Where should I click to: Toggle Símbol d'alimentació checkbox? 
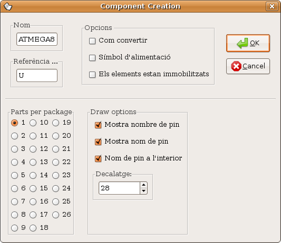92,58
